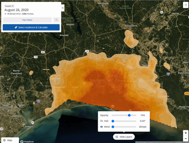Click the search magnifier icon button
Image resolution: width=189 pixels, height=143 pixels.
(56, 20)
